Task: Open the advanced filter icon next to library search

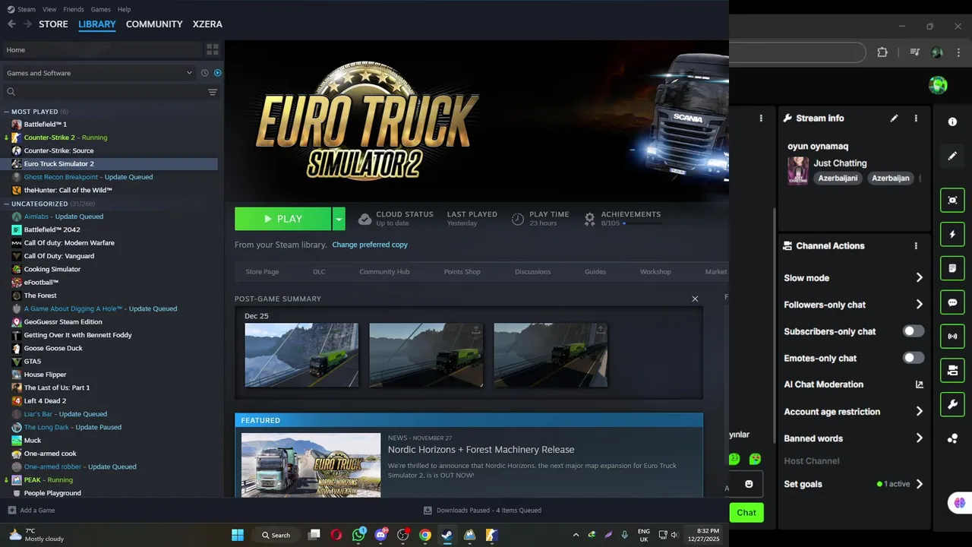Action: [213, 92]
